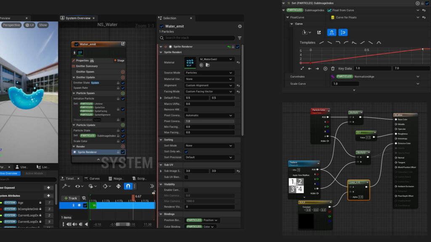Click the timeline playhead marker at 6.67
Viewport: 431px width, 242px height.
pyautogui.click(x=133, y=197)
